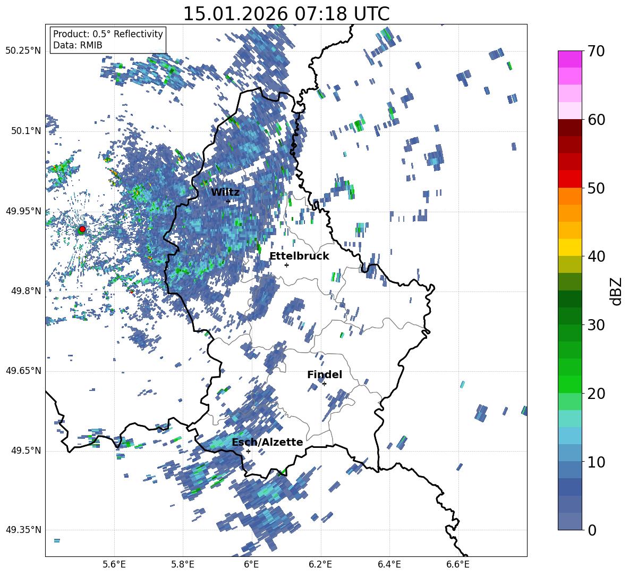The height and width of the screenshot is (575, 629).
Task: Click the red radar site marker
Action: (82, 229)
